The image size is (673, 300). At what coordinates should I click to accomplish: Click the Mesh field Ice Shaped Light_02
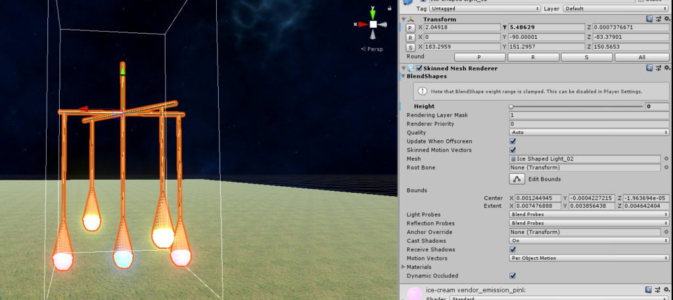coord(584,159)
